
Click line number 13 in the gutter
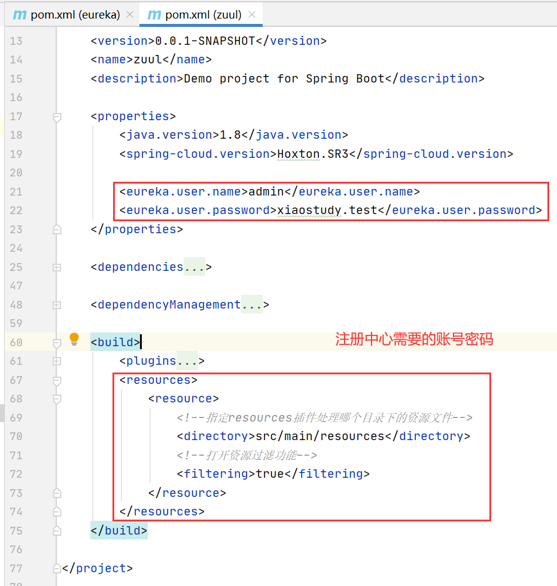click(16, 41)
